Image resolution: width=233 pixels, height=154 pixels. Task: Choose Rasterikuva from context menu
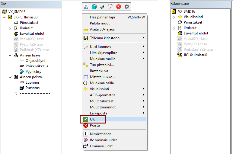(x=114, y=71)
